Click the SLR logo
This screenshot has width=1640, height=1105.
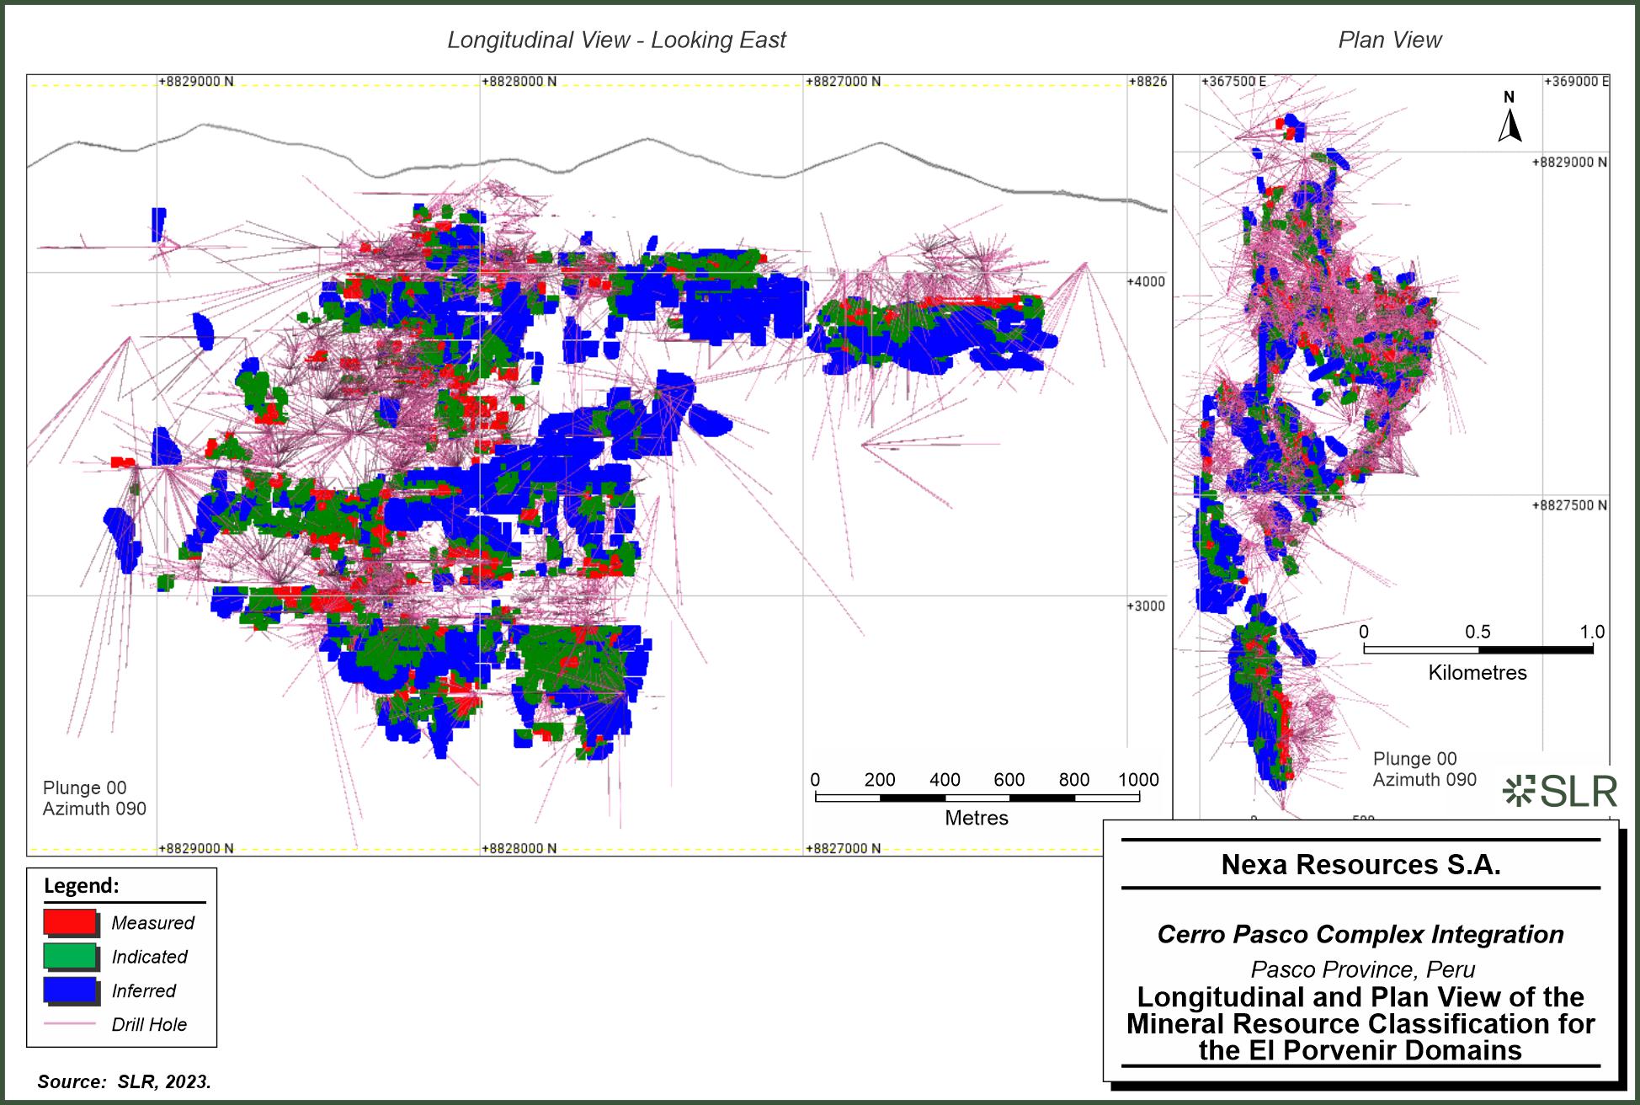point(1560,792)
